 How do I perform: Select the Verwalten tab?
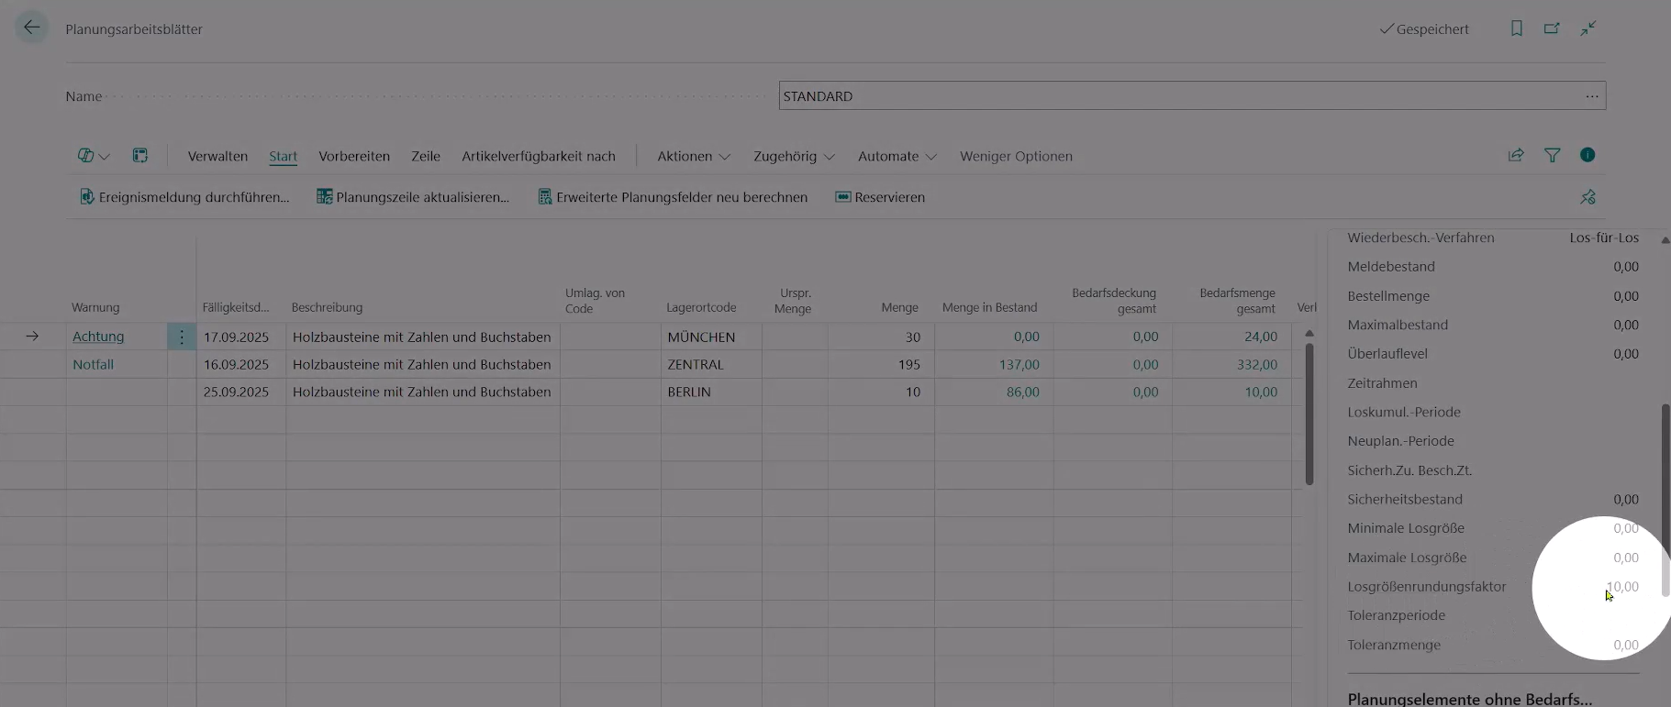[217, 156]
